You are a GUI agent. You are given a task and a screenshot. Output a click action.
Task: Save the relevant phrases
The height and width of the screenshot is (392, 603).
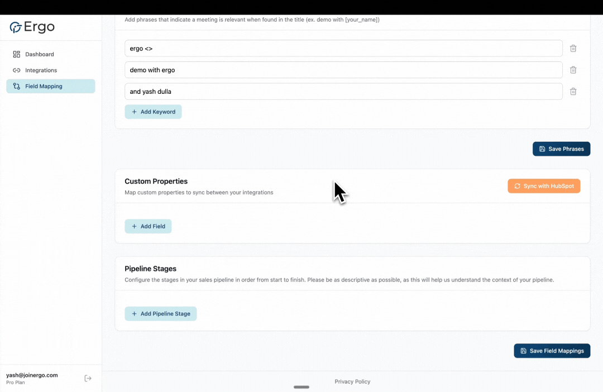point(561,149)
